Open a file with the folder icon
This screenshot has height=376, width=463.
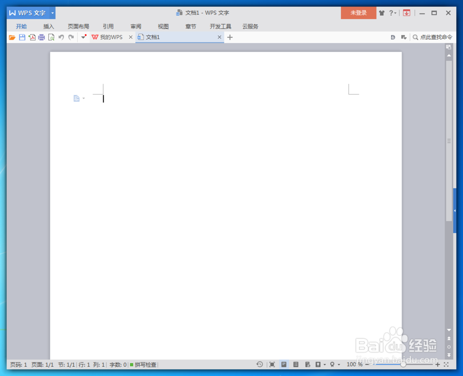(x=12, y=37)
